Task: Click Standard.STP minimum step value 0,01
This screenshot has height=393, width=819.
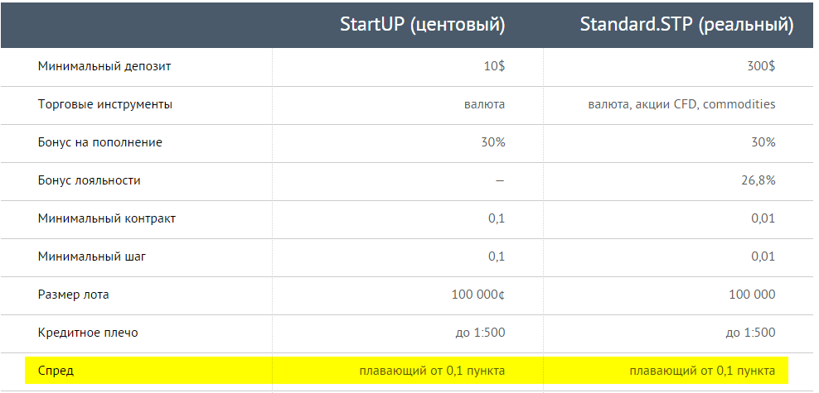Action: point(763,256)
